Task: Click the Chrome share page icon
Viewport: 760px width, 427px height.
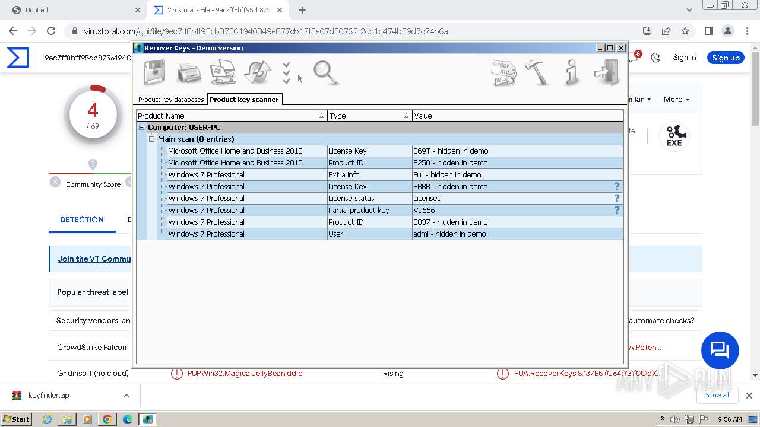Action: 666,31
